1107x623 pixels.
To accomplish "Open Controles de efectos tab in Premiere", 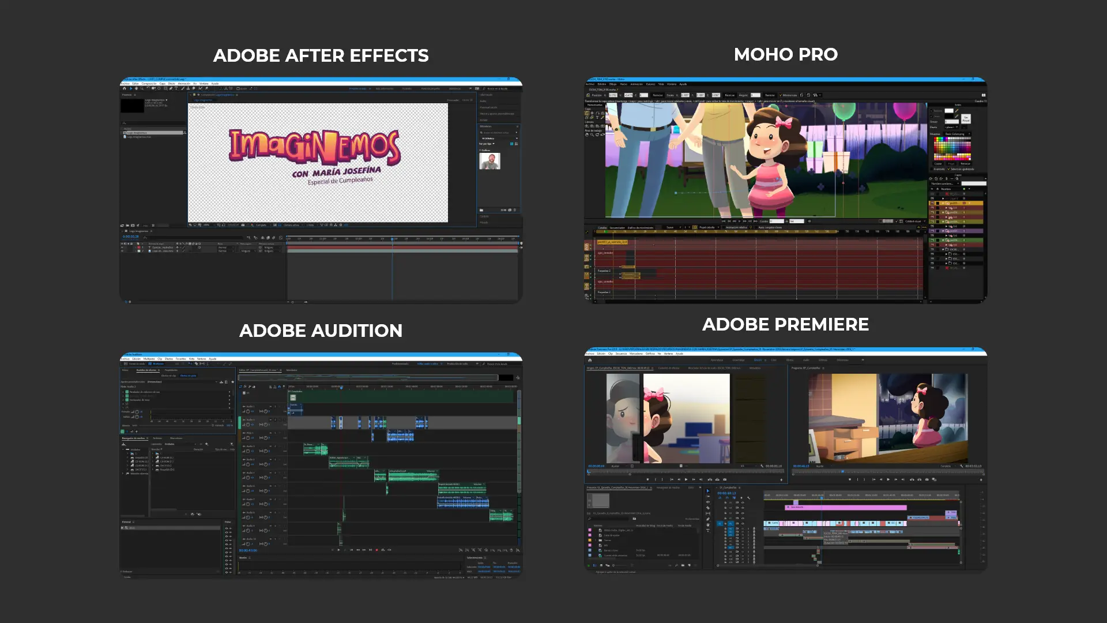I will [669, 368].
